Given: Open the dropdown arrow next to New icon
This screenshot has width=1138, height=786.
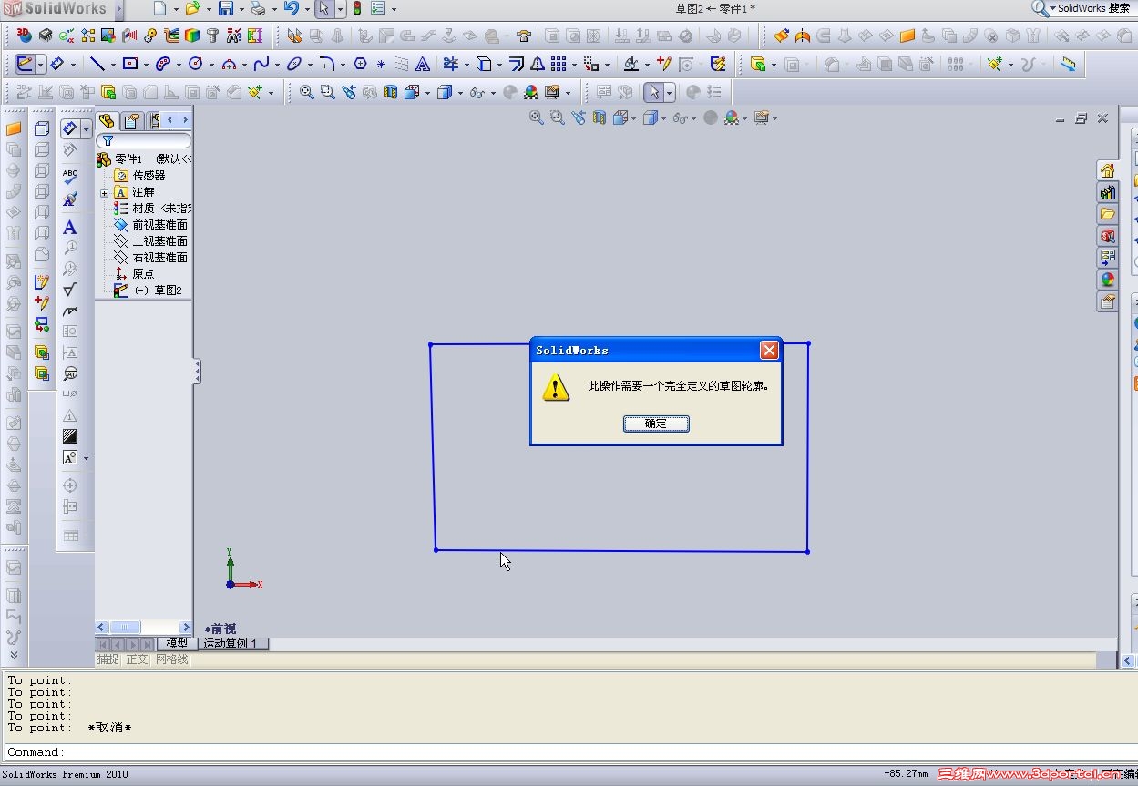Looking at the screenshot, I should 175,10.
